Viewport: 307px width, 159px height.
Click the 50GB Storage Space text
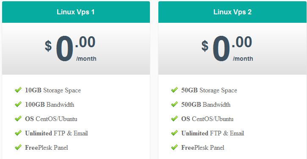click(x=209, y=90)
